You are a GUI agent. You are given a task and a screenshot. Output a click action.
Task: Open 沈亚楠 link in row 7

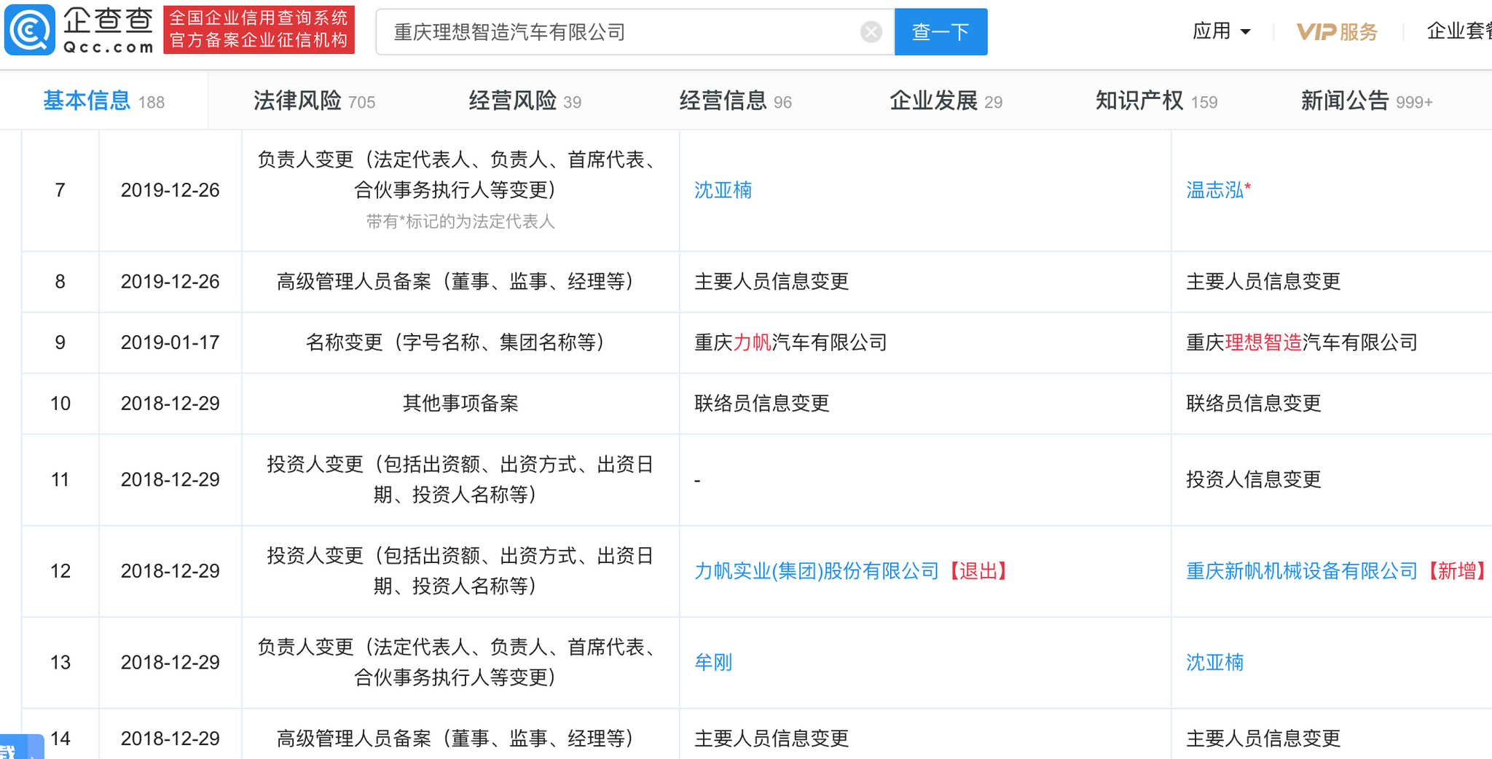coord(723,190)
